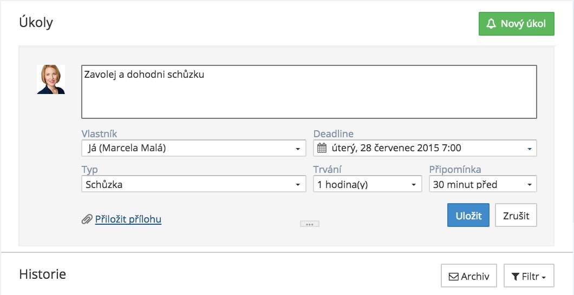Viewport: 574px width, 295px height.
Task: Click the funnel icon on Filtr button
Action: point(516,277)
